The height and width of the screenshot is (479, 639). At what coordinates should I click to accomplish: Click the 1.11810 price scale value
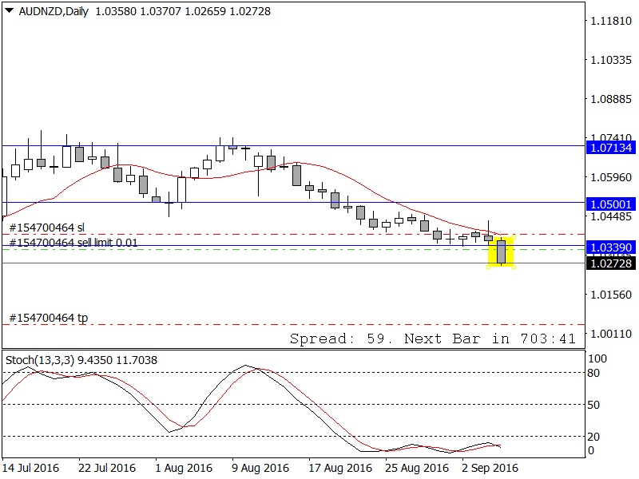tap(611, 21)
